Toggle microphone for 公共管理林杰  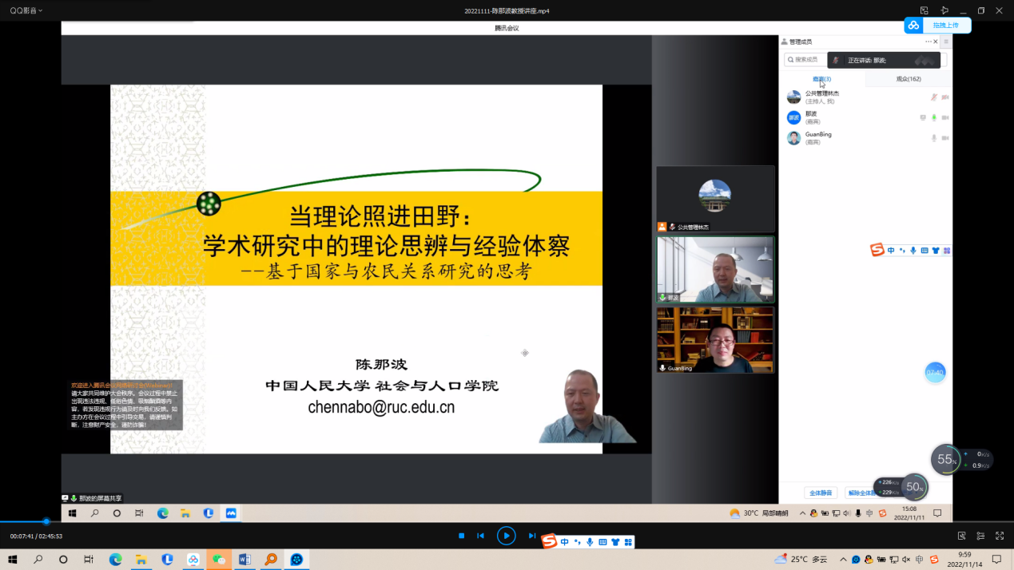tap(933, 97)
